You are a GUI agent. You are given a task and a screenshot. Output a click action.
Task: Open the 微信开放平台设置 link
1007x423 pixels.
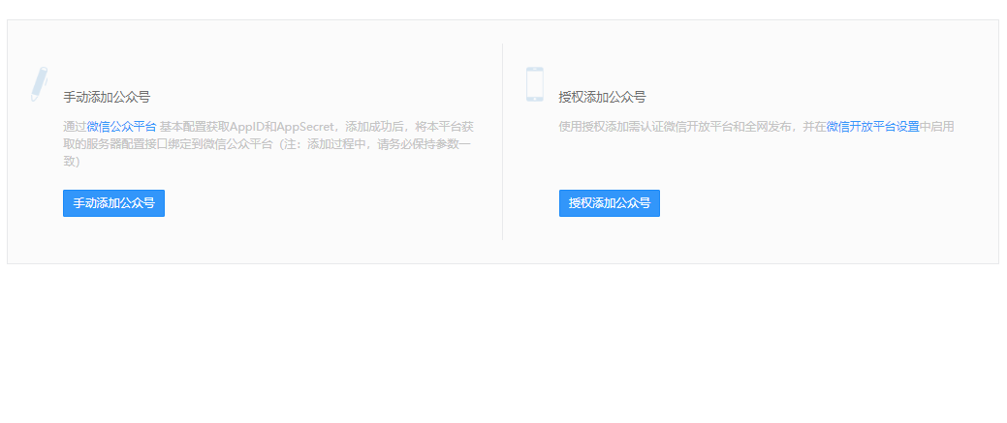[x=873, y=127]
